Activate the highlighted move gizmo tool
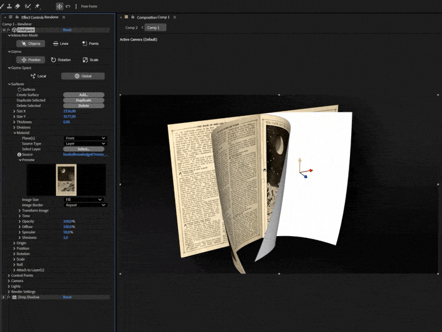The width and height of the screenshot is (442, 332). tap(60, 6)
